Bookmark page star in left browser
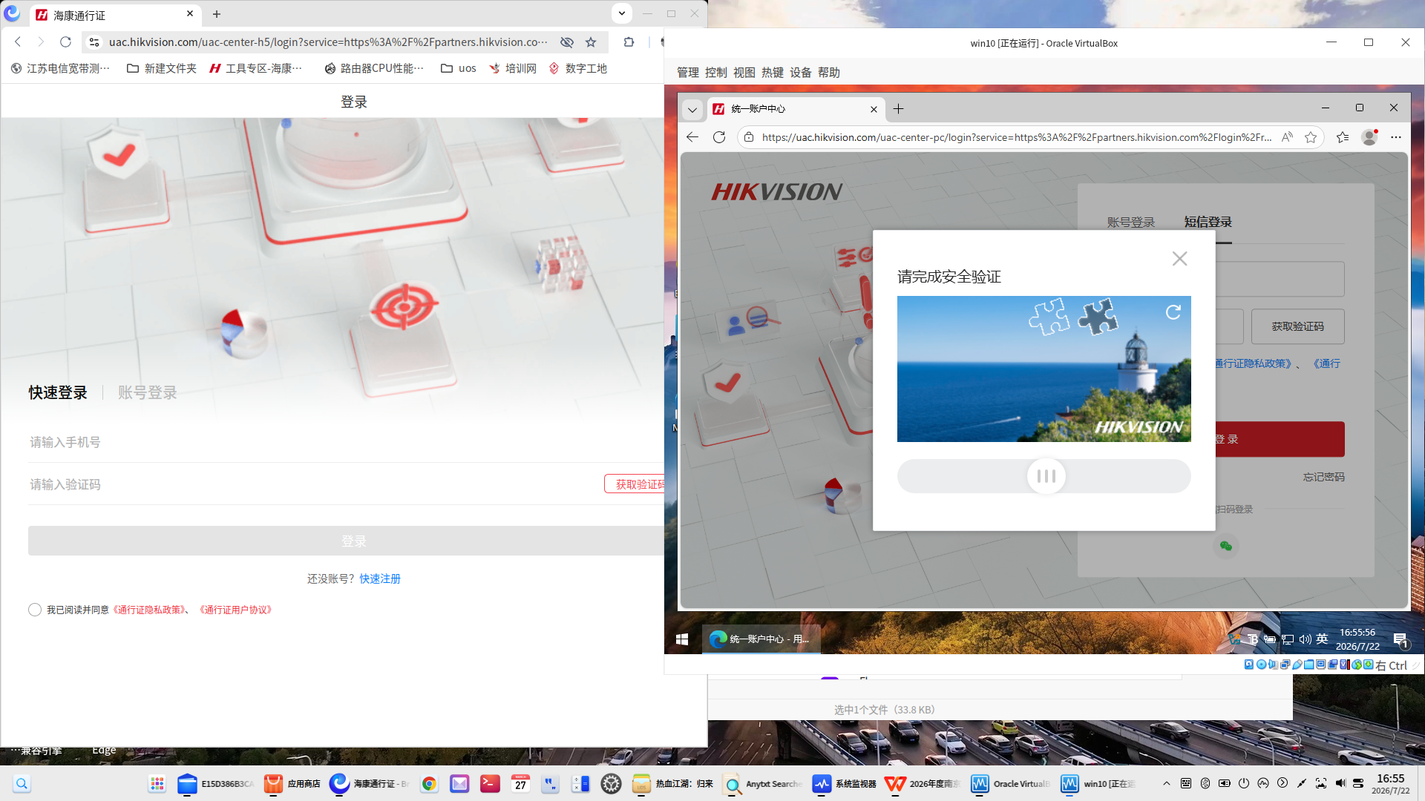The width and height of the screenshot is (1425, 801). click(591, 42)
